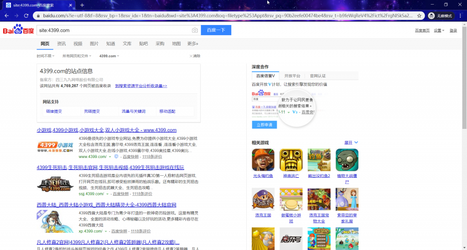
Task: Close the site:4399.com browser tab
Action: point(70,5)
